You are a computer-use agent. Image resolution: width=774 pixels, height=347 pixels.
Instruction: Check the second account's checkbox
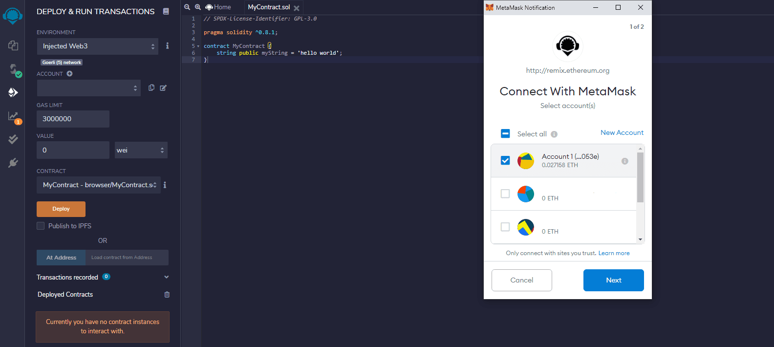pos(505,194)
